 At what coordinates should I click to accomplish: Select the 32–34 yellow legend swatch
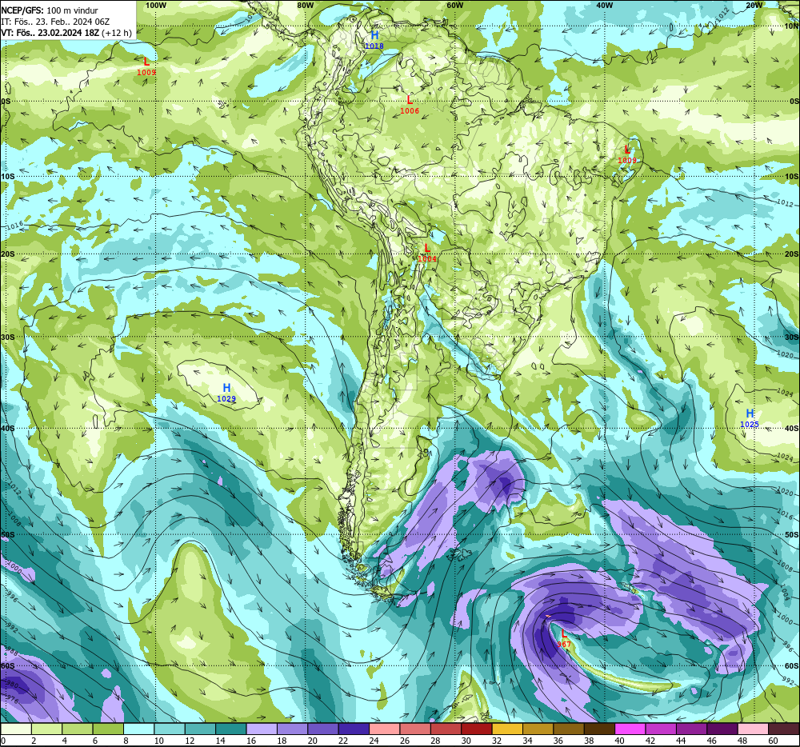[507, 729]
